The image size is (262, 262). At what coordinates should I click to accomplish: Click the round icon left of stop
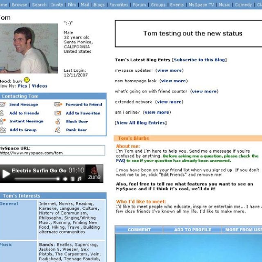coord(65,179)
